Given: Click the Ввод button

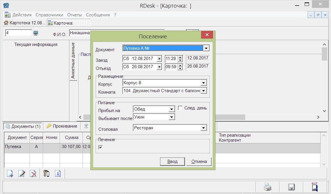Looking at the screenshot, I should pos(172,162).
